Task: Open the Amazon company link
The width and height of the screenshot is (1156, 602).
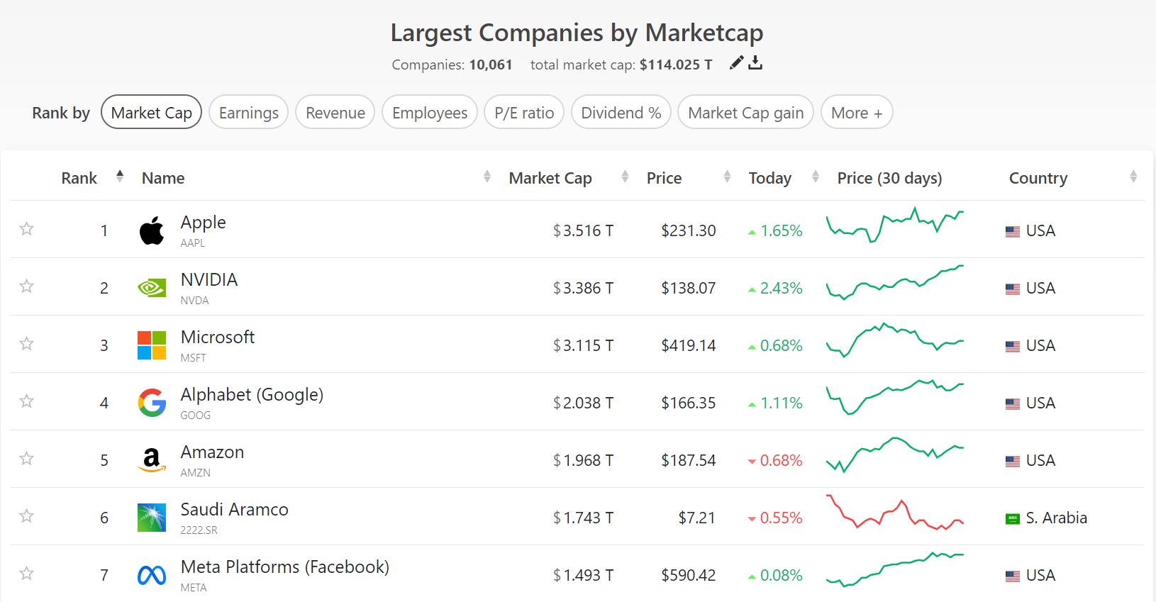Action: tap(212, 452)
